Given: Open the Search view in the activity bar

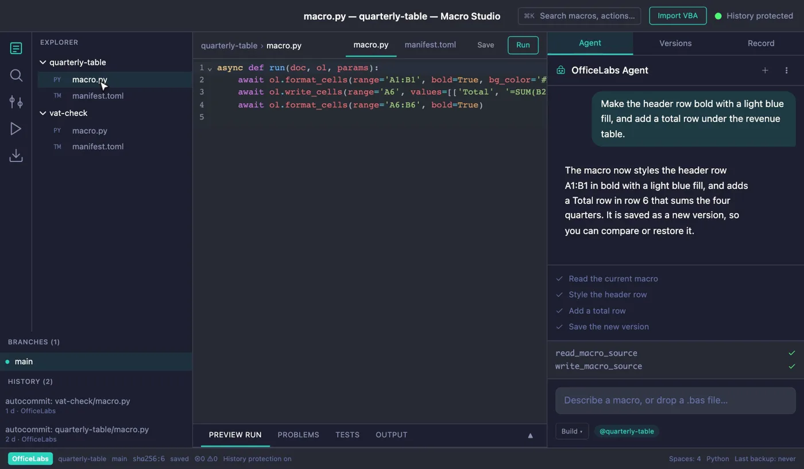Looking at the screenshot, I should pyautogui.click(x=16, y=75).
